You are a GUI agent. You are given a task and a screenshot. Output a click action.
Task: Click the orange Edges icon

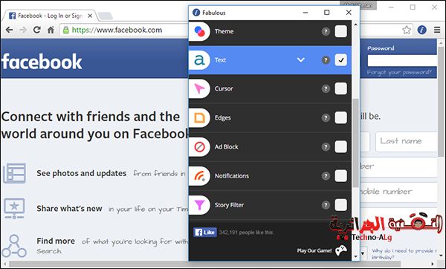(x=199, y=117)
